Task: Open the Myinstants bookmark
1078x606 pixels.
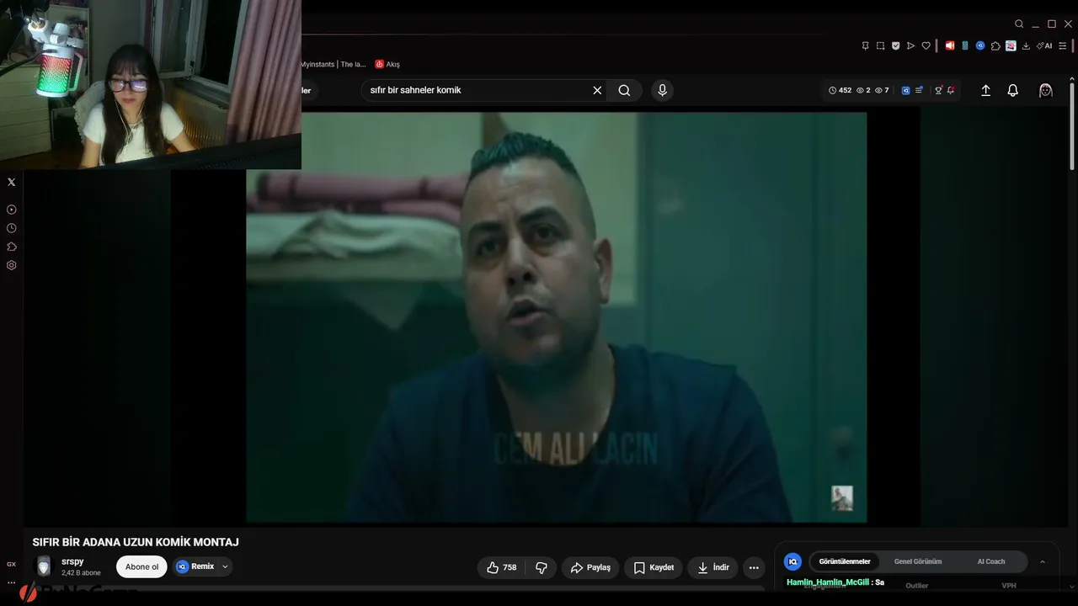Action: click(x=334, y=65)
